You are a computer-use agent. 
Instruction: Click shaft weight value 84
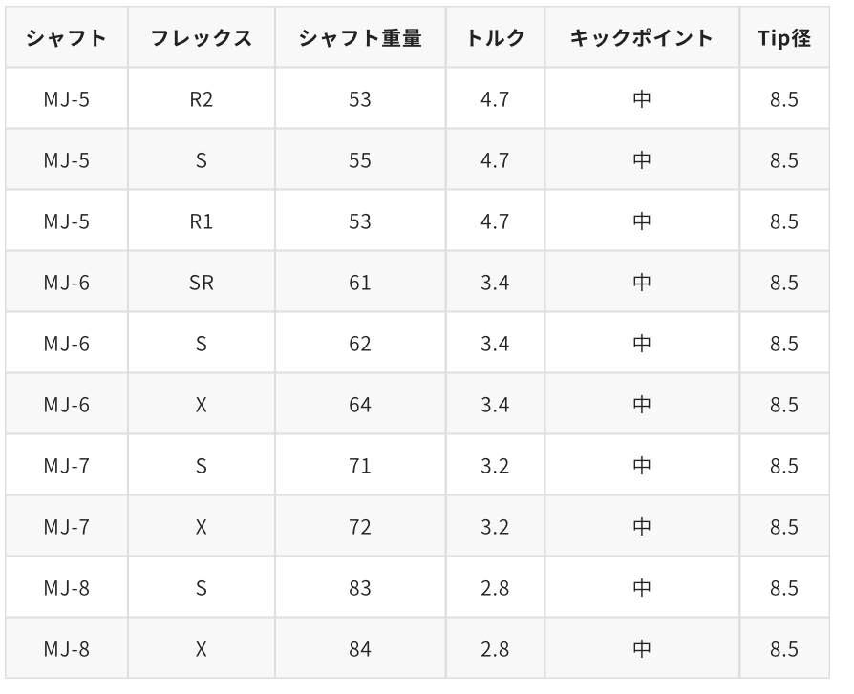point(360,649)
